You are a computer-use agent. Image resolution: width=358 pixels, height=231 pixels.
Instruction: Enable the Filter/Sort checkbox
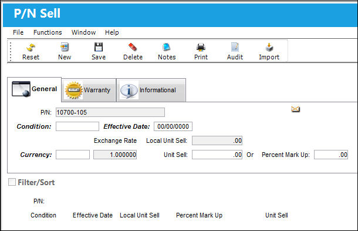point(12,182)
